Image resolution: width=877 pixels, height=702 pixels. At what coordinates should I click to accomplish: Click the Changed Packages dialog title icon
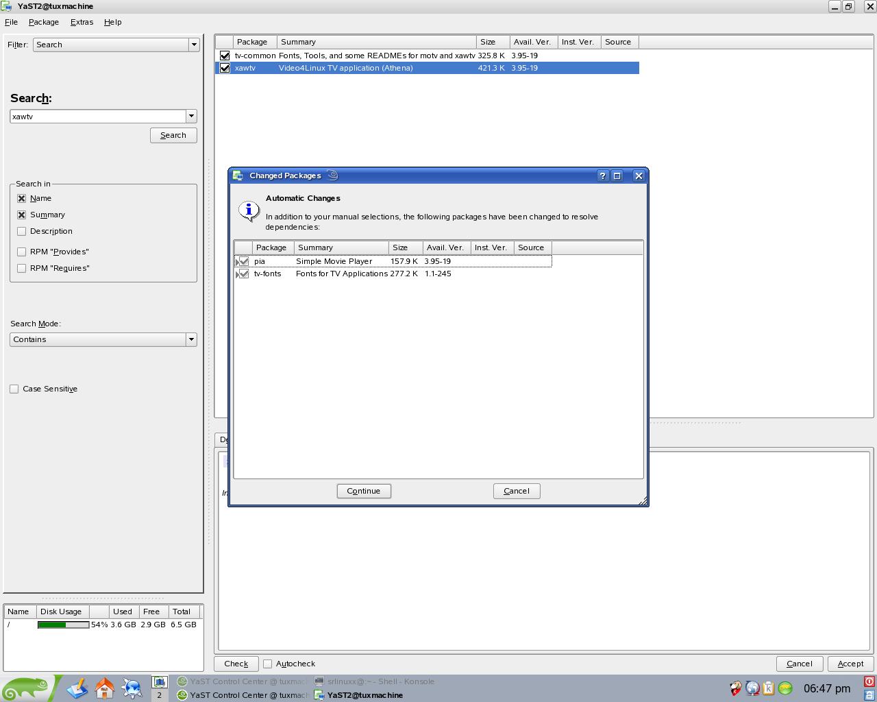tap(238, 175)
